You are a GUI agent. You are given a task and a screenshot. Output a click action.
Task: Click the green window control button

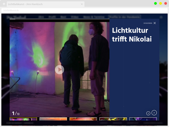click(x=155, y=3)
